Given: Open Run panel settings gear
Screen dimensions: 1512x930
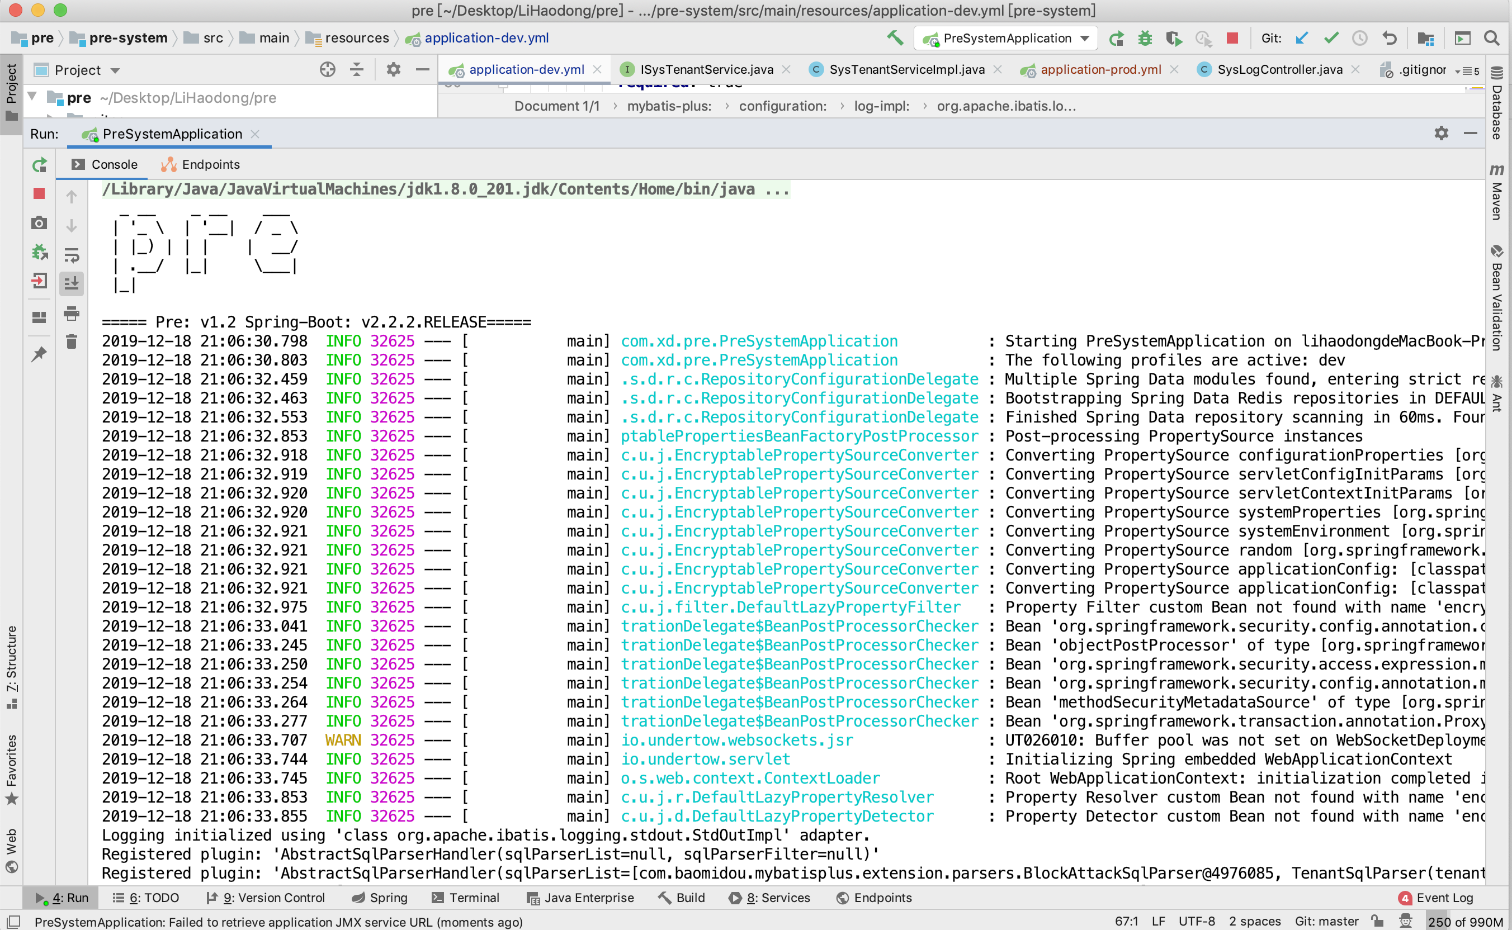Looking at the screenshot, I should [x=1441, y=134].
